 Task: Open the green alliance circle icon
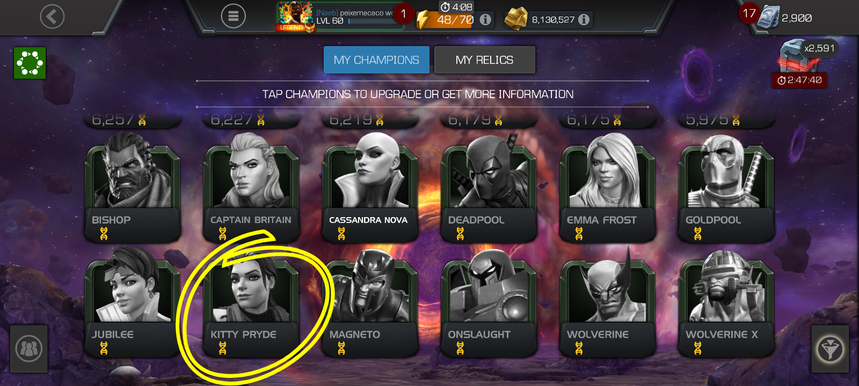coord(30,63)
